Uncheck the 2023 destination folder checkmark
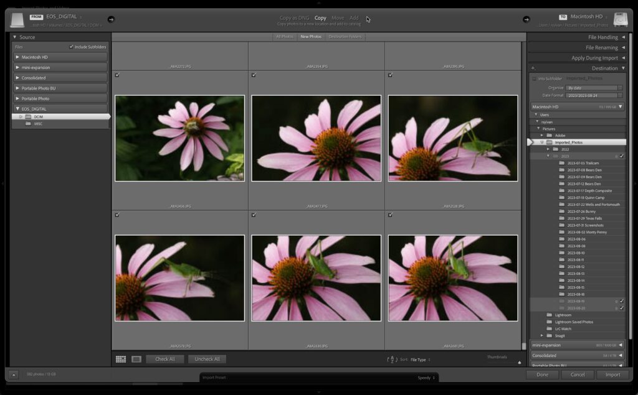 (622, 156)
